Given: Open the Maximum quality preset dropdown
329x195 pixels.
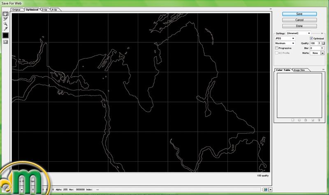Looking at the screenshot, I should [285, 43].
